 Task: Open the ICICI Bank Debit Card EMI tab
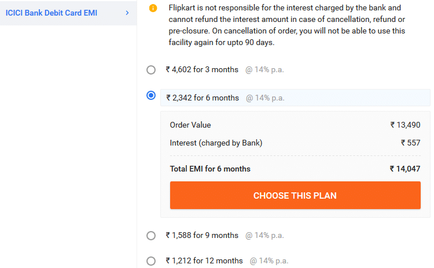[x=68, y=13]
